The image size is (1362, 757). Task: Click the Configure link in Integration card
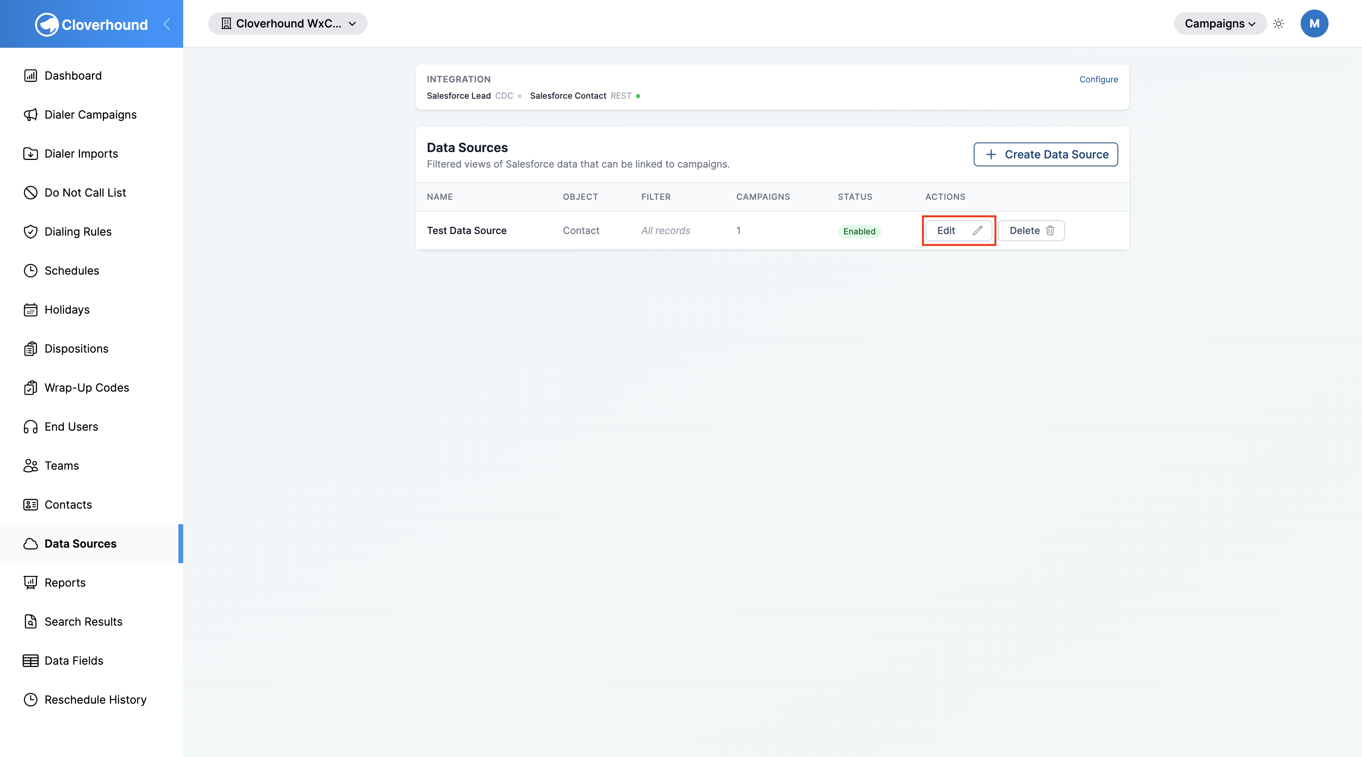[x=1098, y=79]
